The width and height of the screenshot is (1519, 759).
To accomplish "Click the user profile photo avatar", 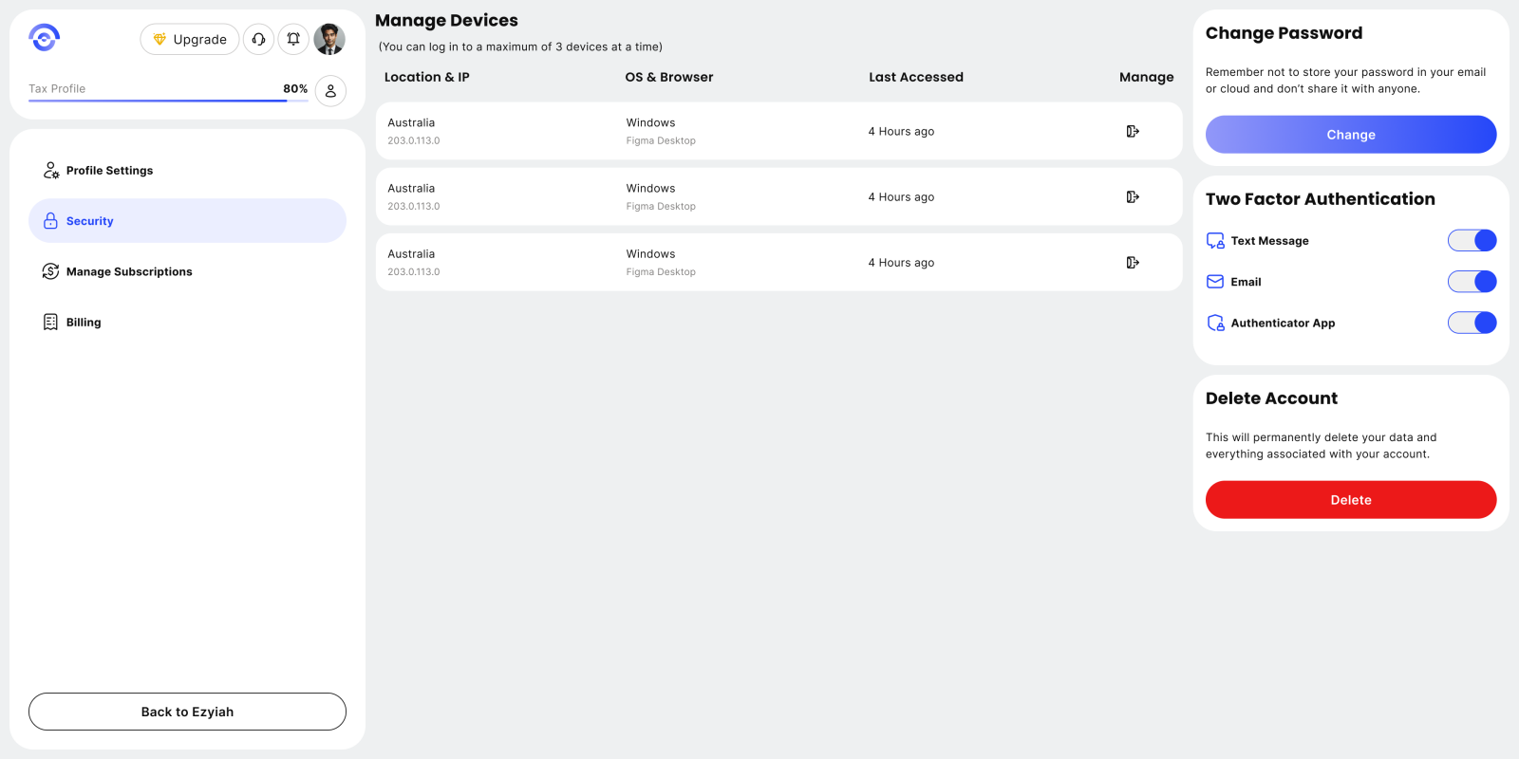I will (329, 39).
